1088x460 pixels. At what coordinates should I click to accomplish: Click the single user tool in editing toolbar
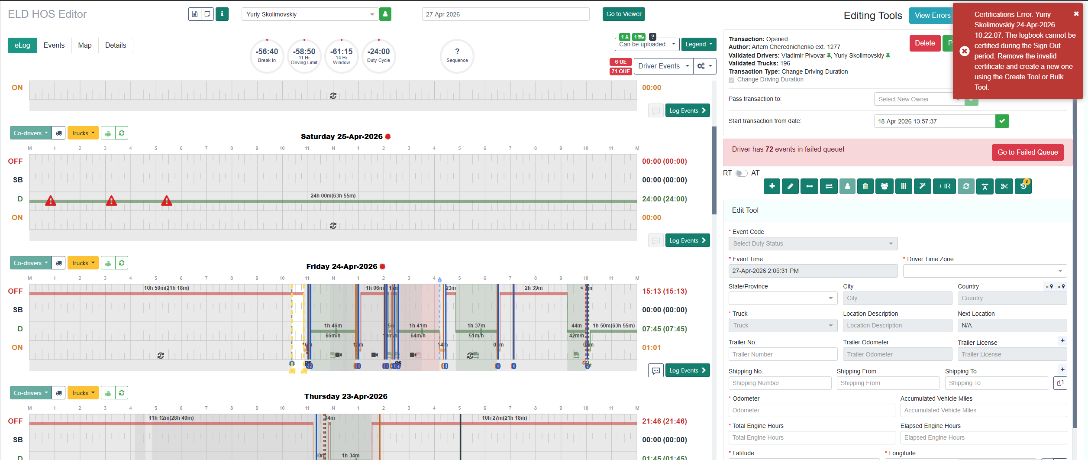[847, 186]
